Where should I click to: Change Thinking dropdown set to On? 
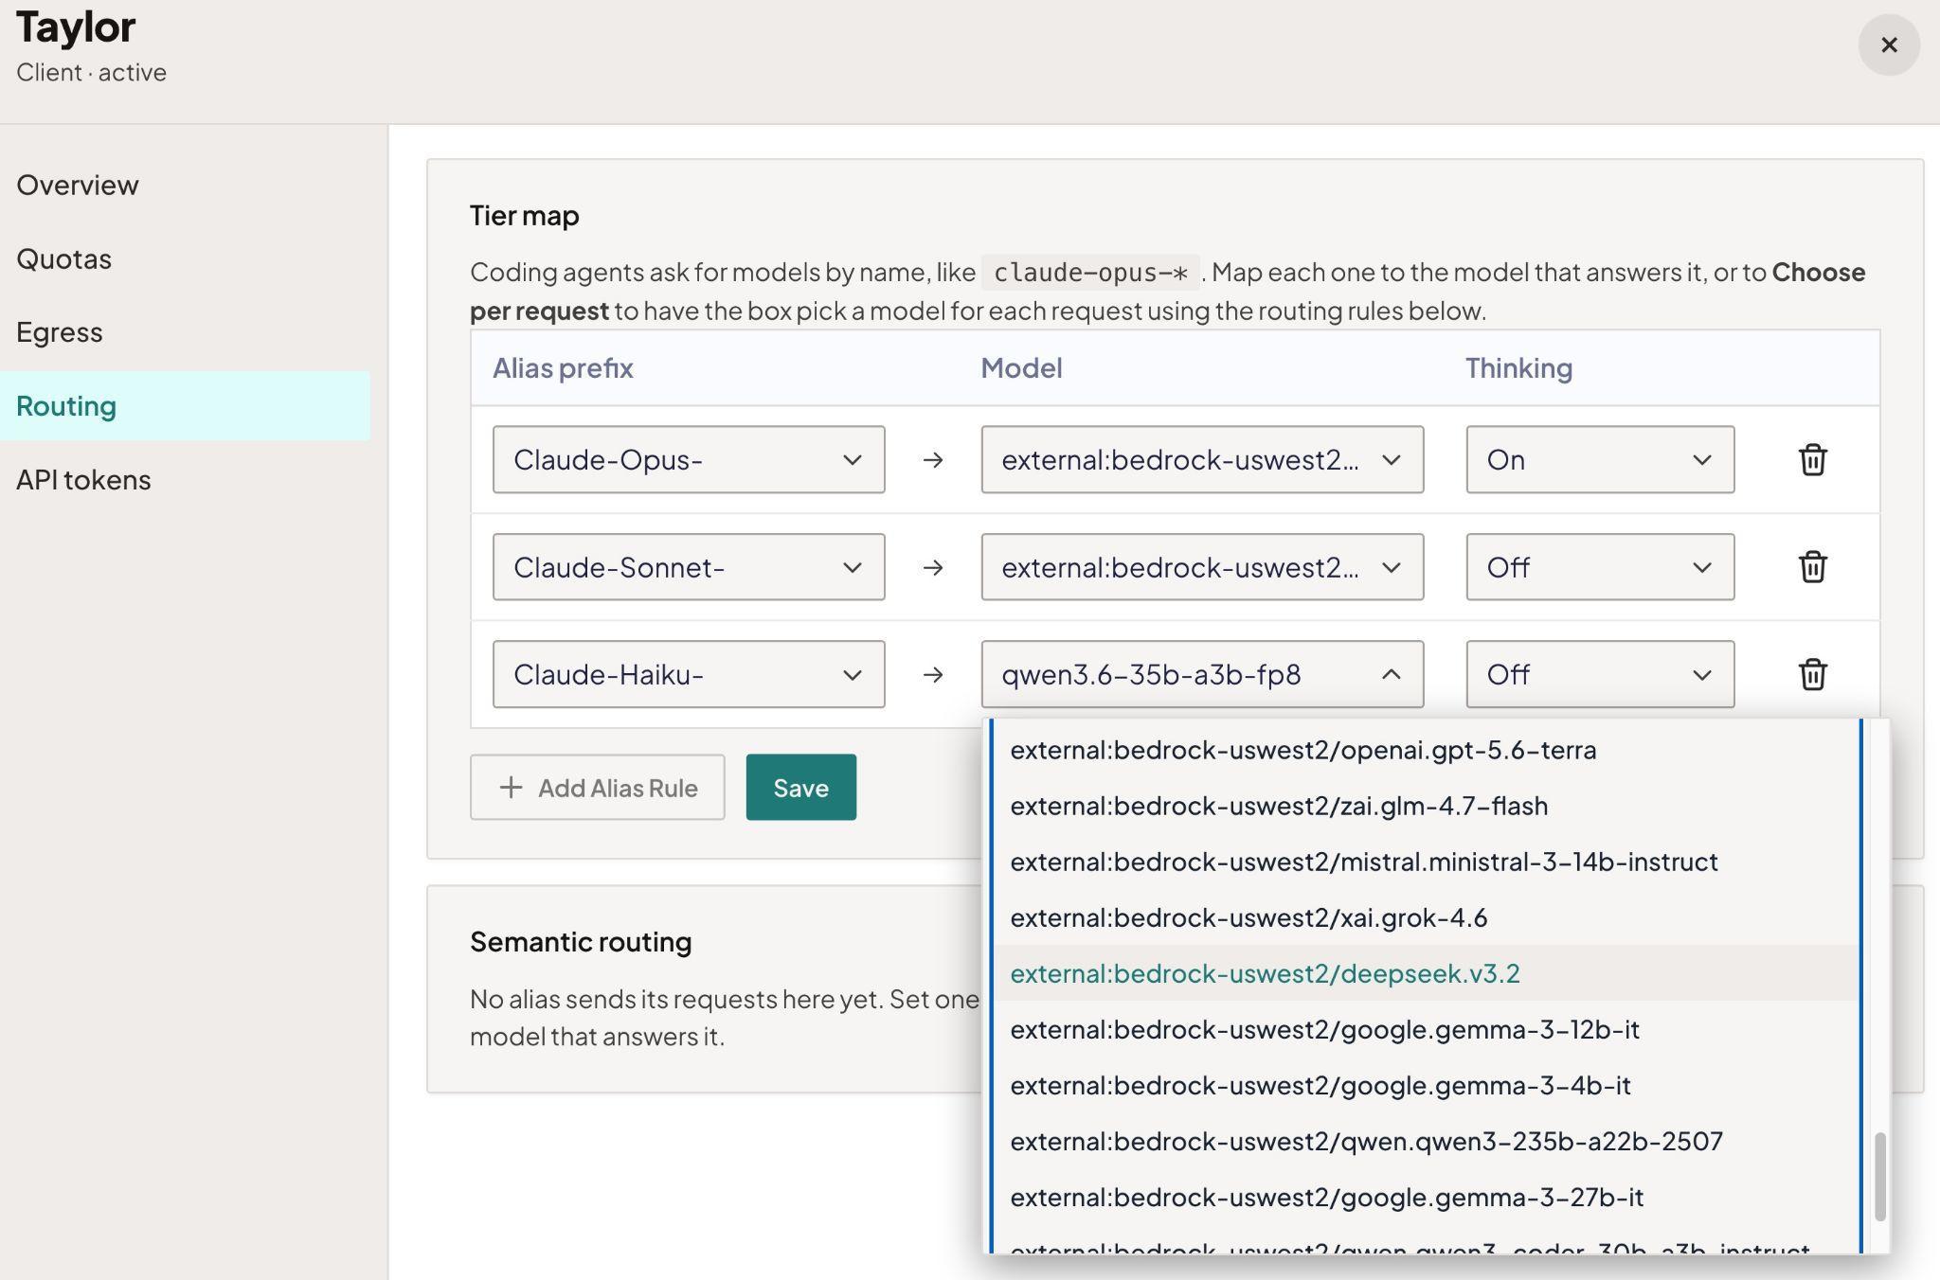point(1600,459)
